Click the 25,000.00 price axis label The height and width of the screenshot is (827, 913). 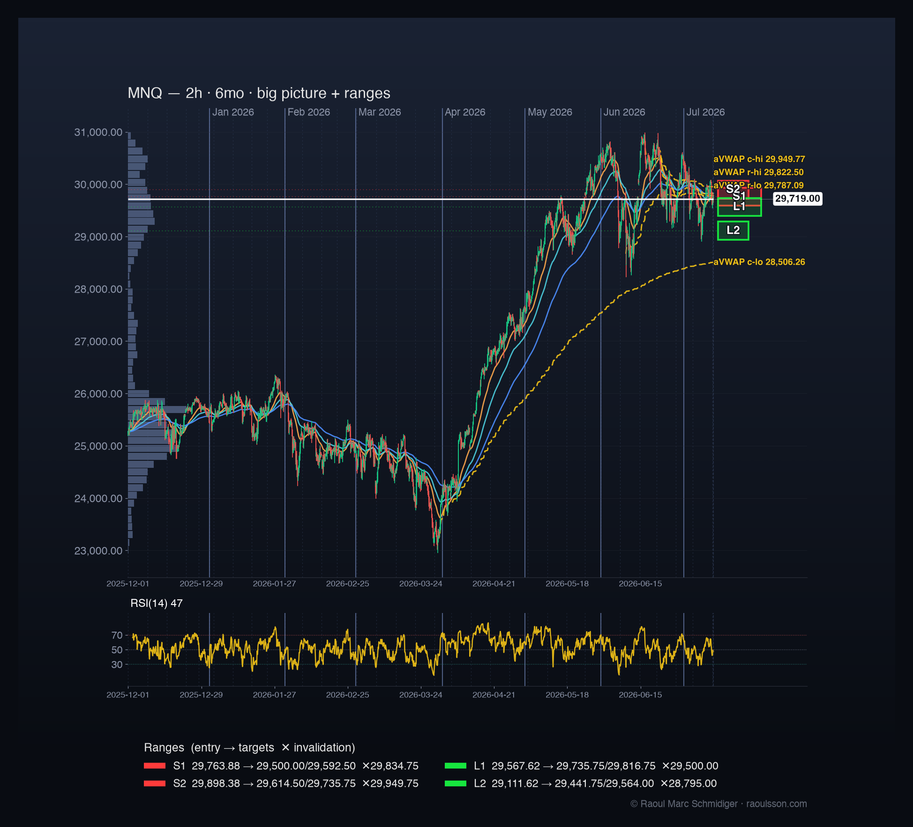click(98, 446)
